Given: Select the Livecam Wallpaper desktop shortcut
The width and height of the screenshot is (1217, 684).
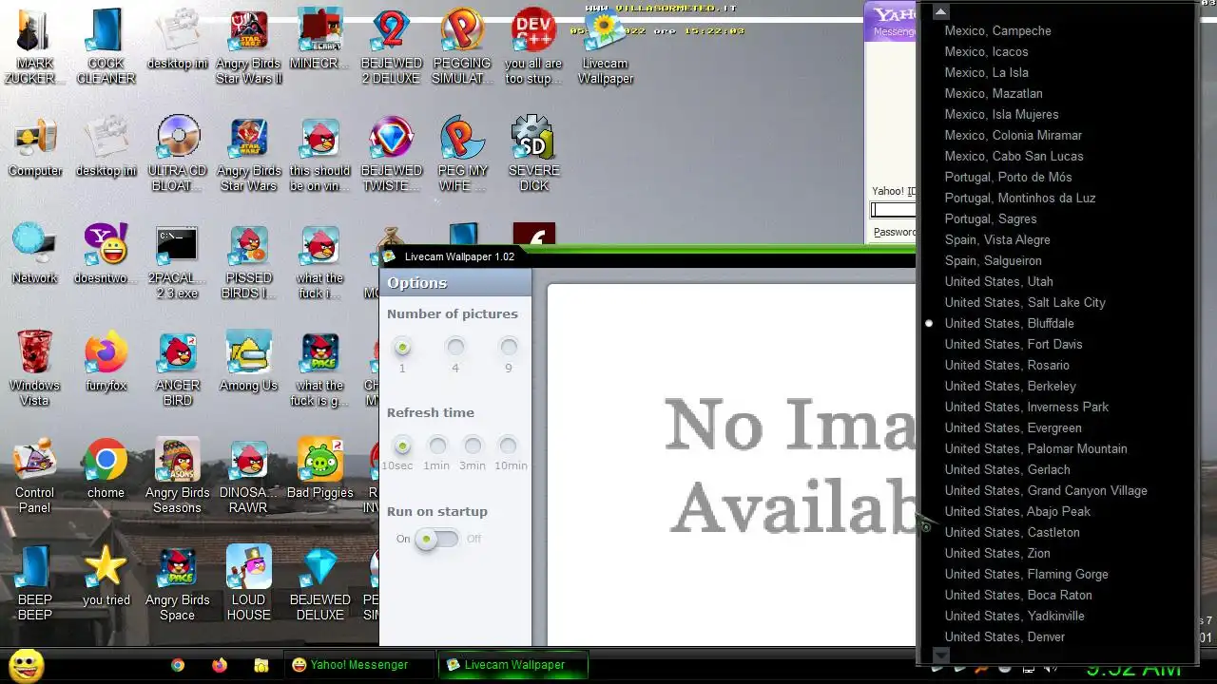Looking at the screenshot, I should tap(605, 47).
